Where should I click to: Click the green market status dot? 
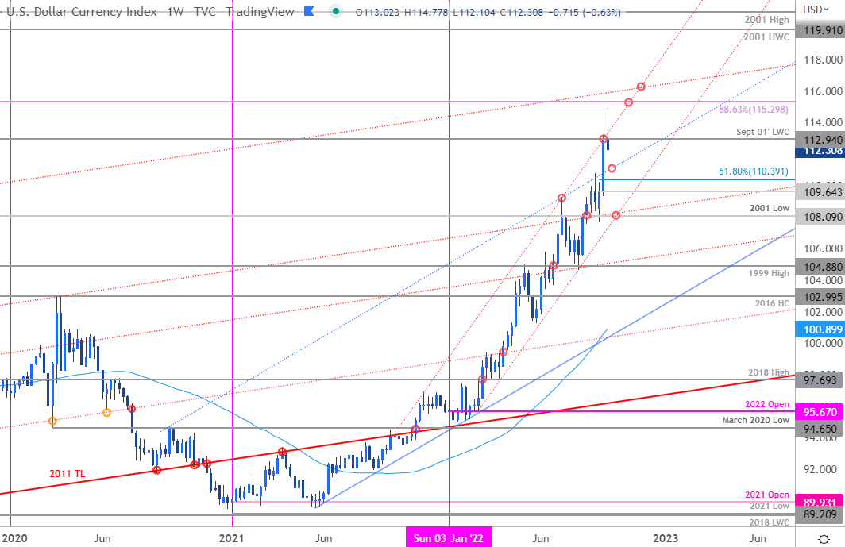point(336,11)
